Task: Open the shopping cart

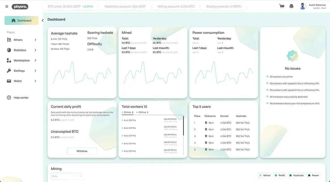Action: coord(281,6)
